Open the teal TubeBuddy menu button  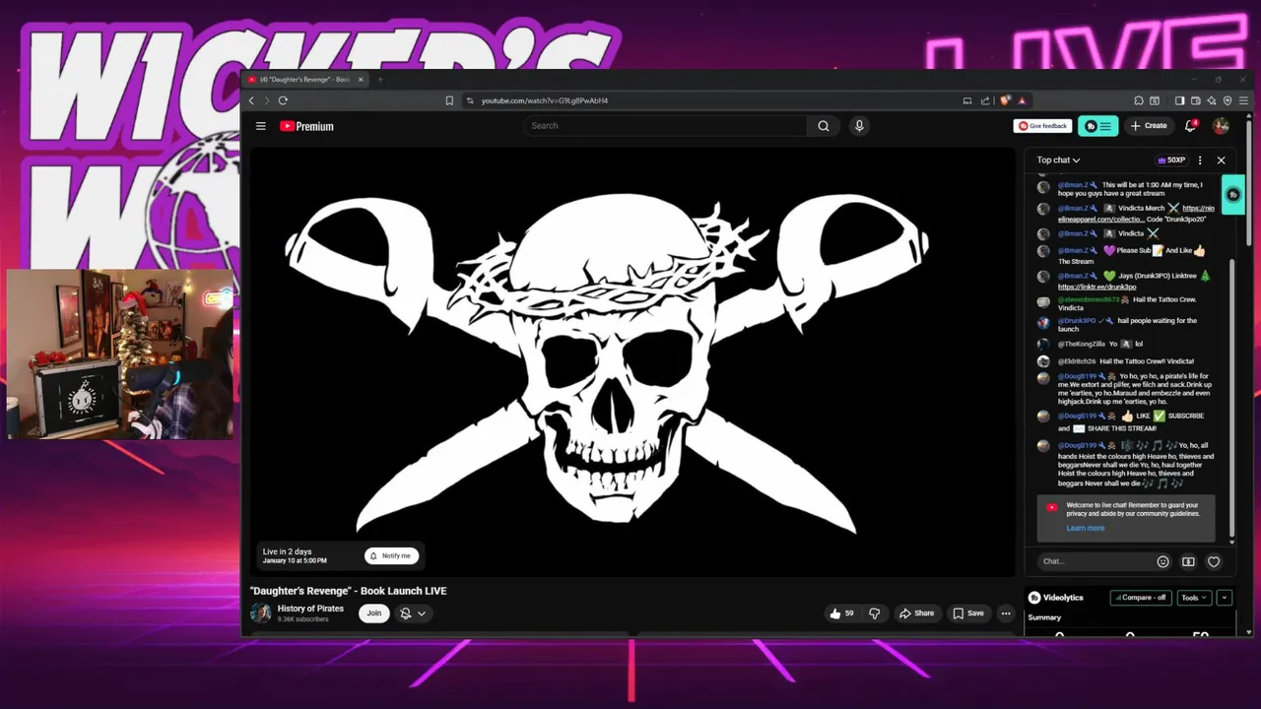1097,126
